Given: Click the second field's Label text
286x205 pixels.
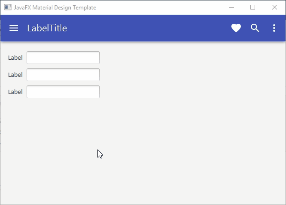Looking at the screenshot, I should 15,75.
